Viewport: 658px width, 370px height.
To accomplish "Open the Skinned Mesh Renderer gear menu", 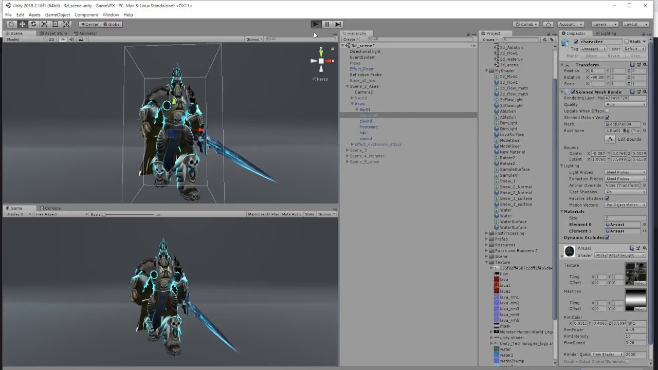I will click(x=644, y=92).
